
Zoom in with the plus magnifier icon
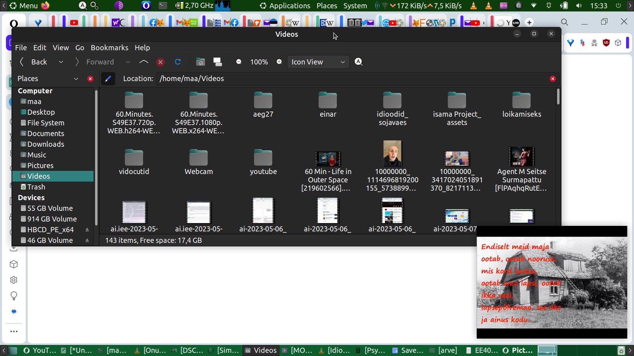279,62
